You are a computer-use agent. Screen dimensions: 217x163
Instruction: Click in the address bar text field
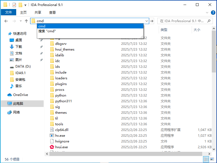tap(90, 21)
